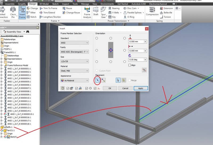Select the middle-right orientation radio button

[x=125, y=50]
